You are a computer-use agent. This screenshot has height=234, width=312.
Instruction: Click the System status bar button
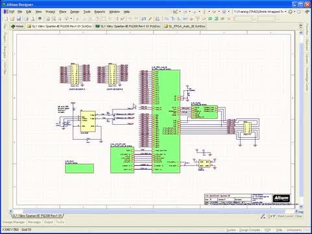click(231, 230)
